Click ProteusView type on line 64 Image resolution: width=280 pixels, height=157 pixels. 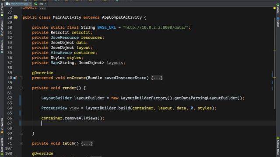tap(54, 108)
